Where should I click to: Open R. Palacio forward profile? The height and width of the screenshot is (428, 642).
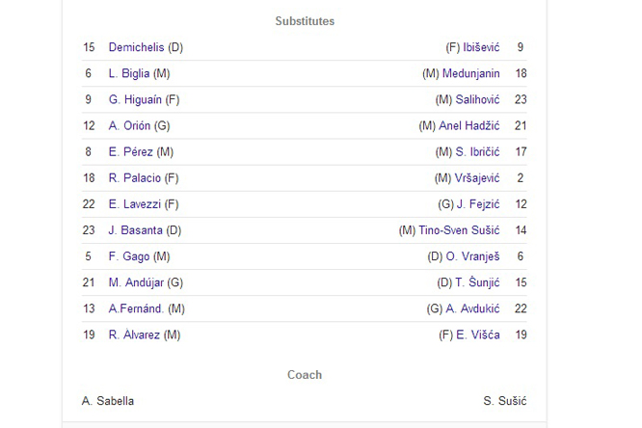click(135, 178)
